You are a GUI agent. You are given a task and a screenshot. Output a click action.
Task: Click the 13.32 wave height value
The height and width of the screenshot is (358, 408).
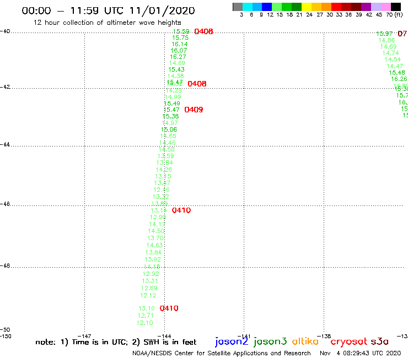[161, 197]
